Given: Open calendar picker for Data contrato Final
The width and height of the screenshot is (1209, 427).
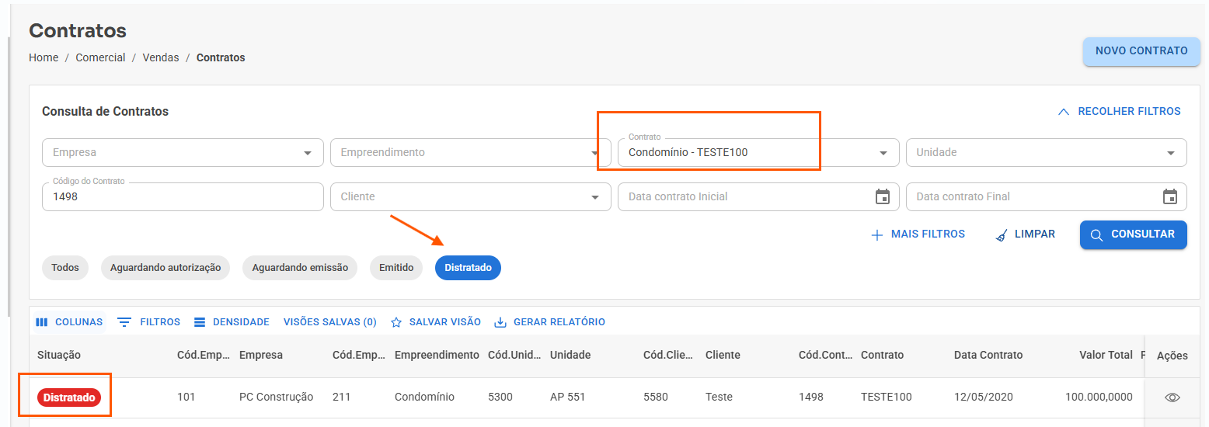Looking at the screenshot, I should pyautogui.click(x=1170, y=196).
